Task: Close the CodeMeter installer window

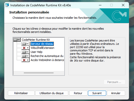Action: coord(123,5)
